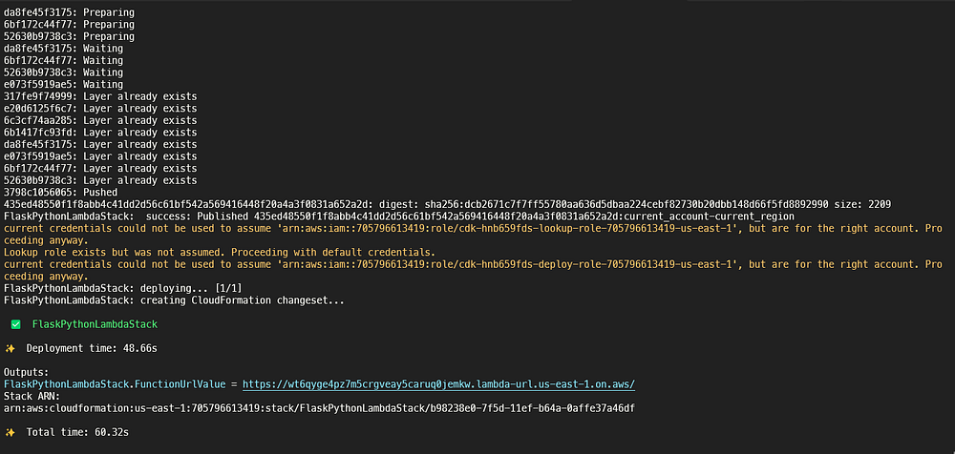The width and height of the screenshot is (955, 454).
Task: Click the sha256 digest line
Action: coord(448,204)
